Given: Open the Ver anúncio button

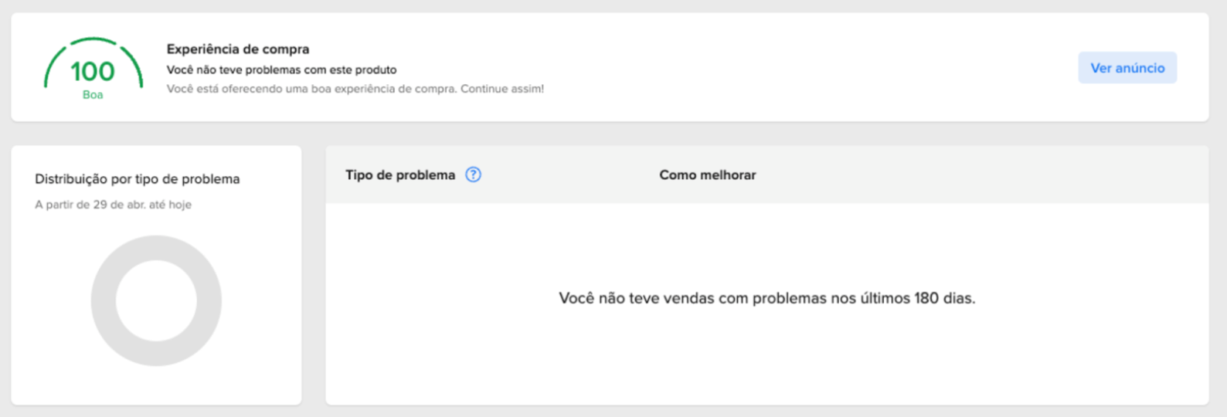Looking at the screenshot, I should click(1127, 68).
